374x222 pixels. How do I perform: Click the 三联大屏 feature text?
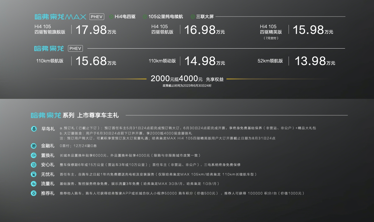205,17
